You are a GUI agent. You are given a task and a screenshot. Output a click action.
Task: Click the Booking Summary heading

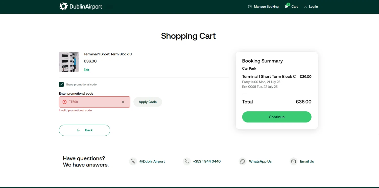click(262, 61)
